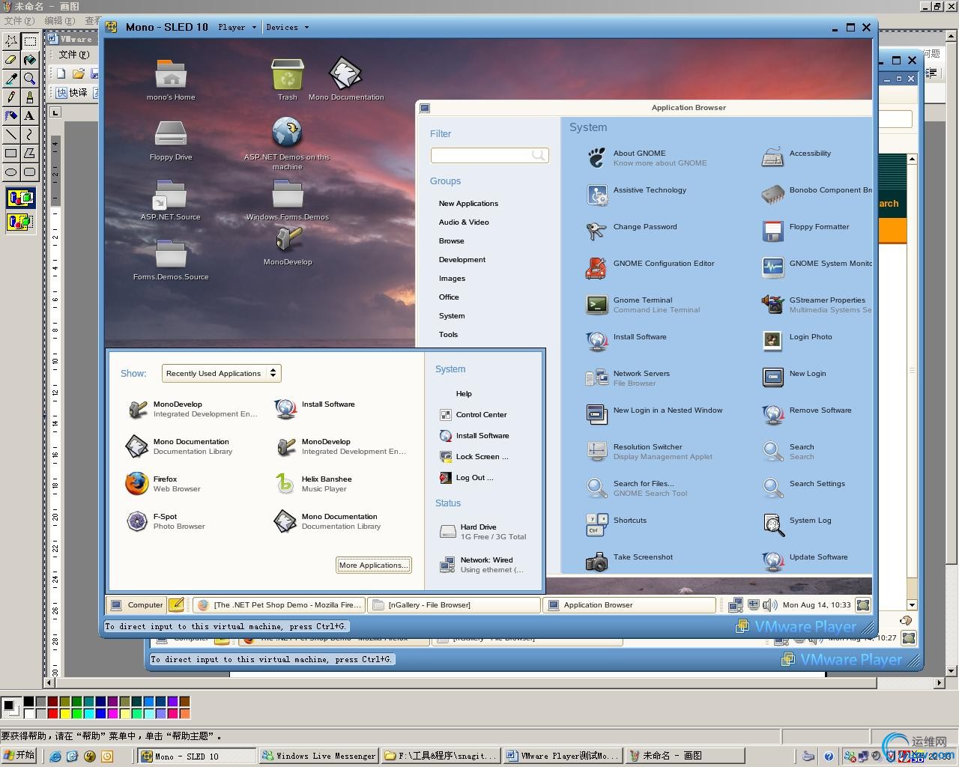Switch to VMware Player测试 Word taskbar button
Image resolution: width=959 pixels, height=767 pixels.
click(563, 756)
